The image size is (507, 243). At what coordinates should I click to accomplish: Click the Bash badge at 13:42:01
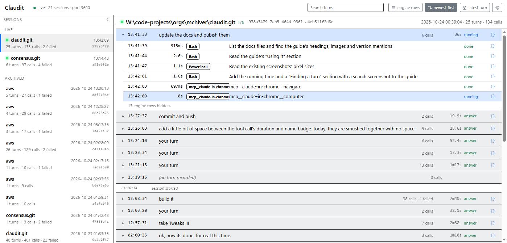(x=193, y=76)
